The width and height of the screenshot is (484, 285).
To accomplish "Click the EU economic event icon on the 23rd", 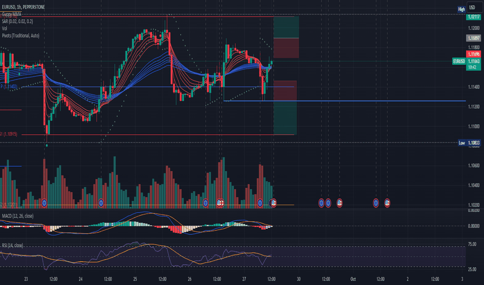I will (x=44, y=203).
